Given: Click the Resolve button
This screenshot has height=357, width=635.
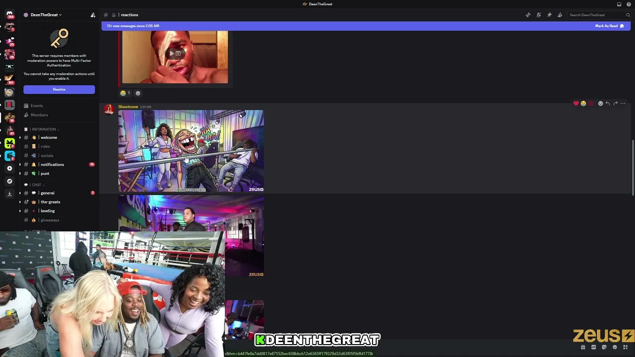Looking at the screenshot, I should (x=59, y=89).
